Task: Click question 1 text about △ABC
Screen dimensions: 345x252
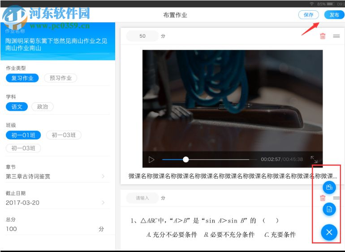Action: point(205,221)
